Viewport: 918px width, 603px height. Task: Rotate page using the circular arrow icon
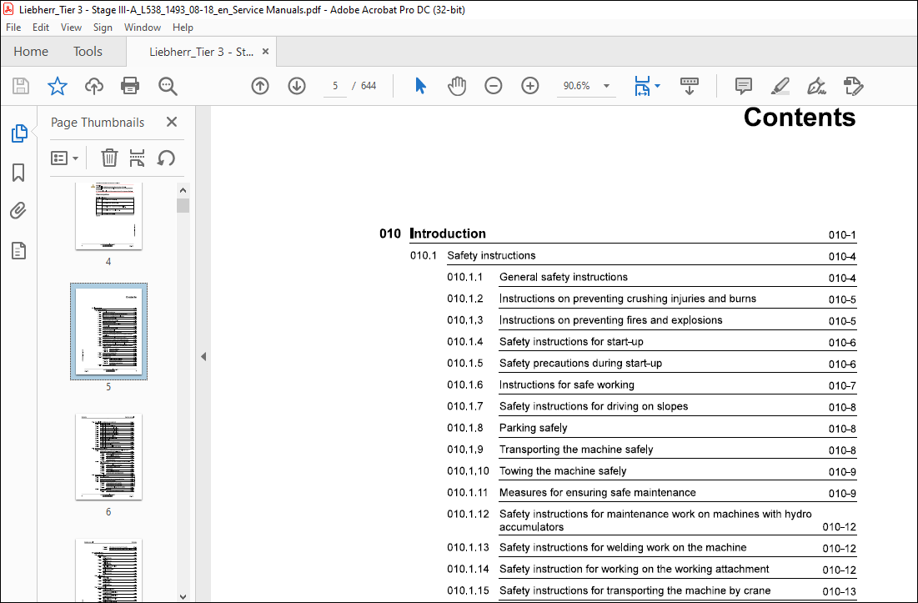click(x=166, y=158)
